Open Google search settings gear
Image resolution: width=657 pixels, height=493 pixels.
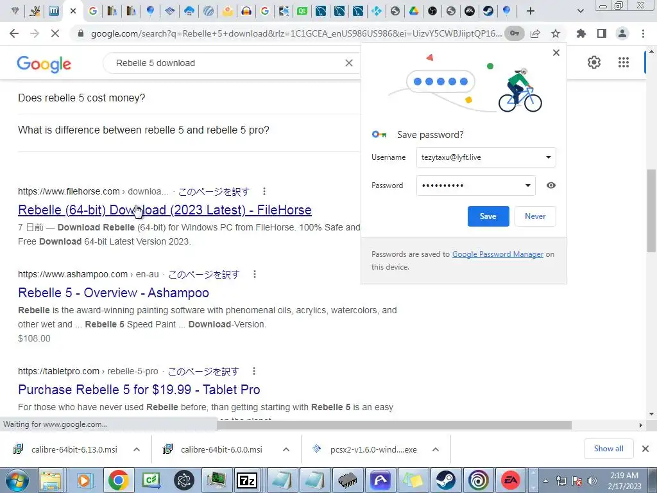click(x=593, y=62)
